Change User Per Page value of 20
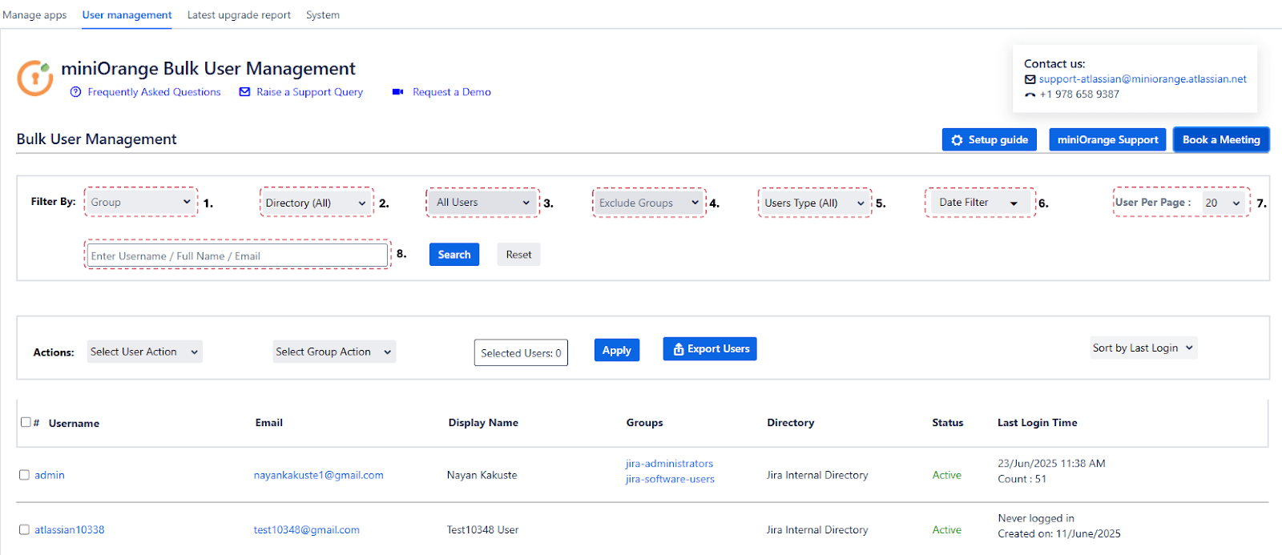This screenshot has width=1282, height=555. (x=1224, y=203)
